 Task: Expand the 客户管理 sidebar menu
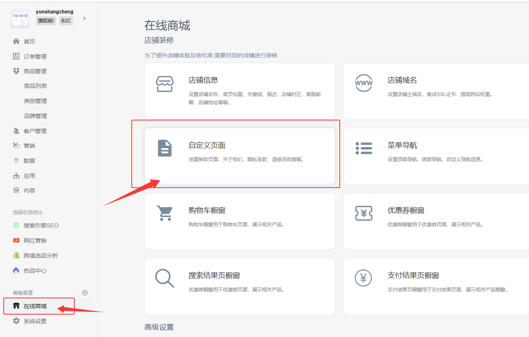pos(35,131)
